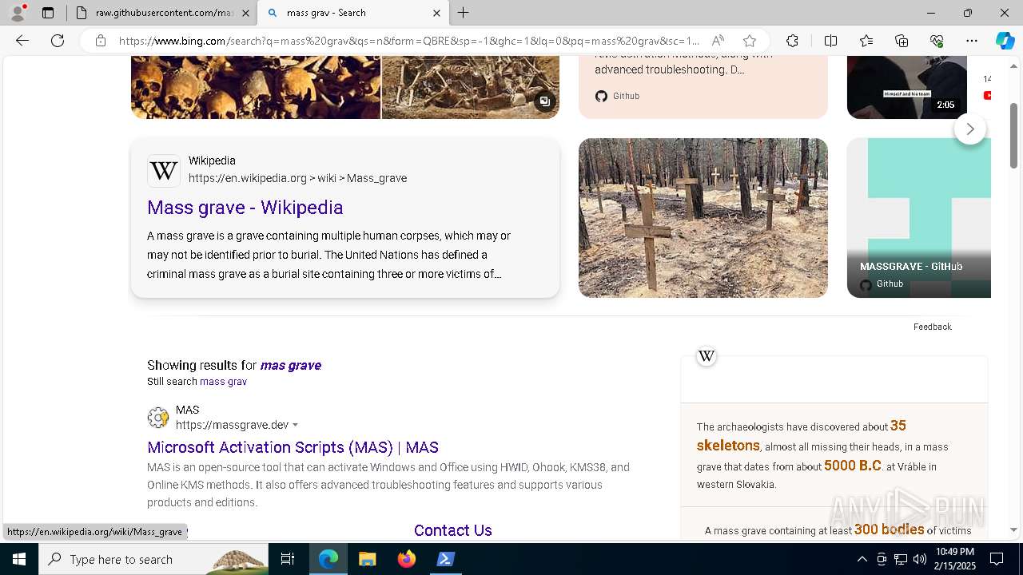Open Settings and more ellipsis menu
Image resolution: width=1023 pixels, height=575 pixels.
tap(972, 41)
